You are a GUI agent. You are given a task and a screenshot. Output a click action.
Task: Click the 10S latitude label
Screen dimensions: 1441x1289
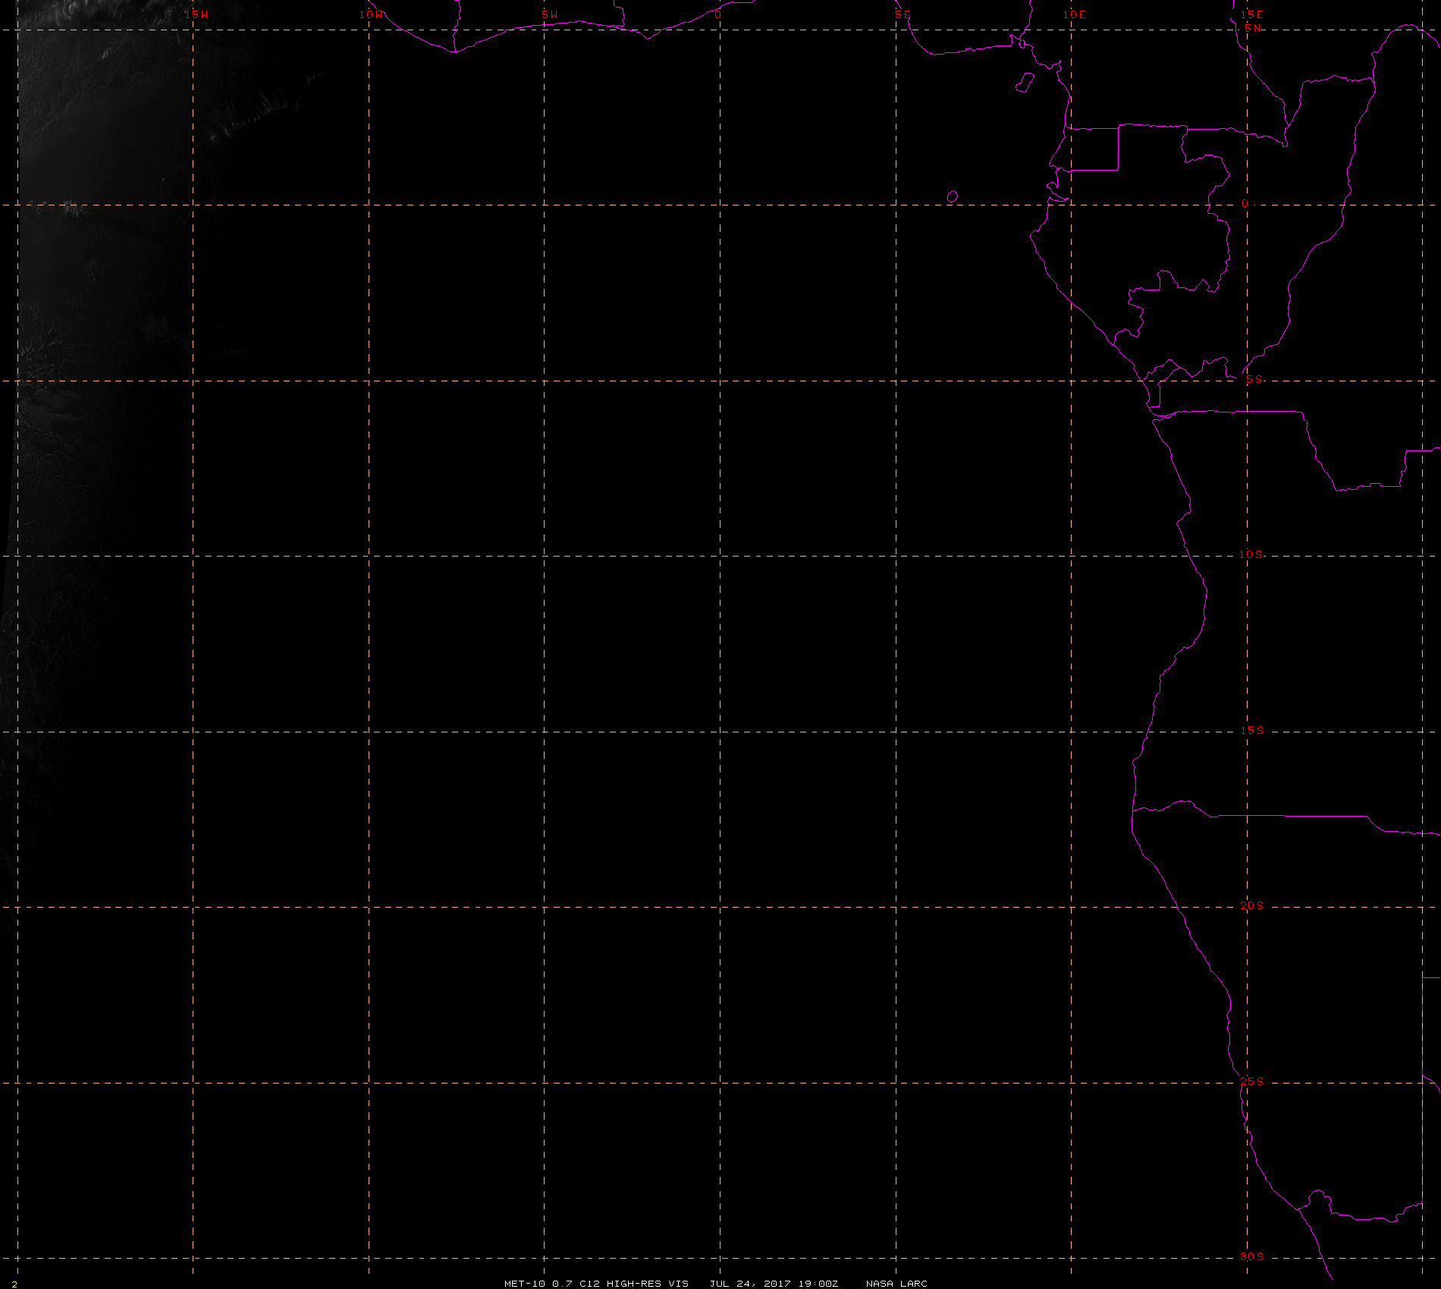coord(1251,554)
